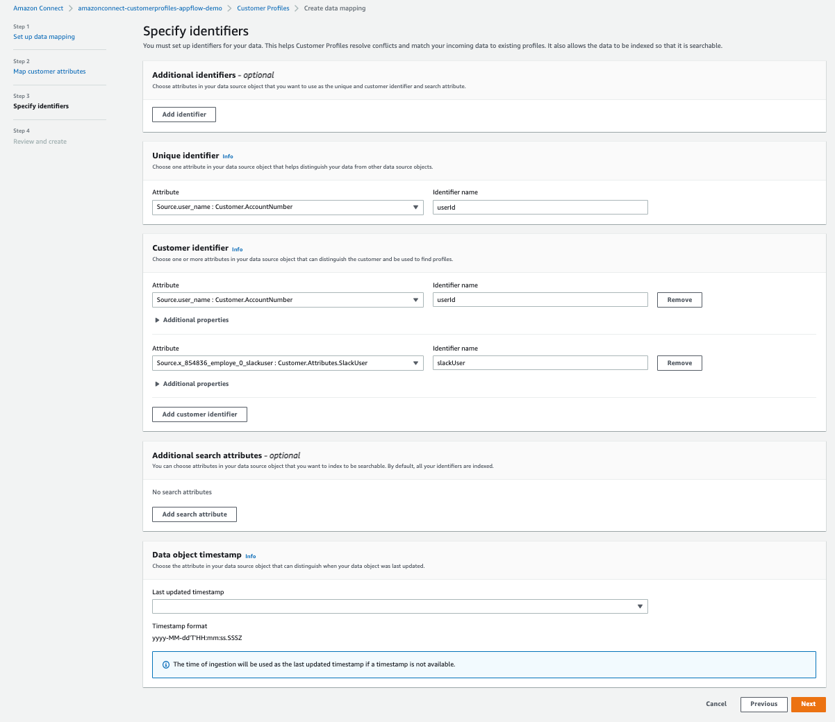Viewport: 835px width, 722px height.
Task: Open the Unique identifier Attribute dropdown
Action: [x=288, y=207]
